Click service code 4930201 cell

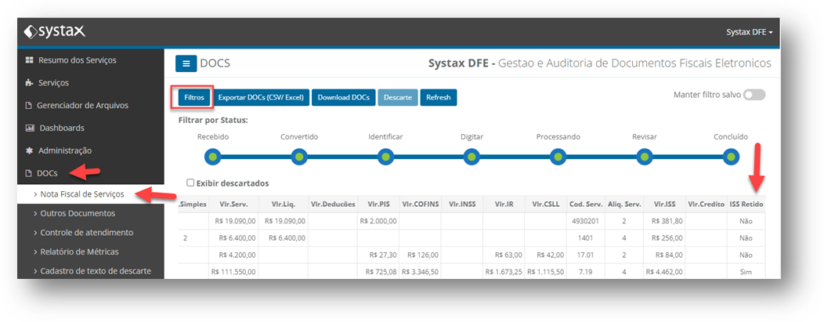pyautogui.click(x=585, y=221)
